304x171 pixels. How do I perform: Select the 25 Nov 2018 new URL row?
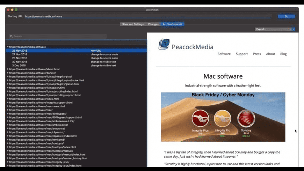point(76,51)
